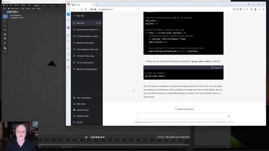Select the Measure tool in Blender

[5, 48]
